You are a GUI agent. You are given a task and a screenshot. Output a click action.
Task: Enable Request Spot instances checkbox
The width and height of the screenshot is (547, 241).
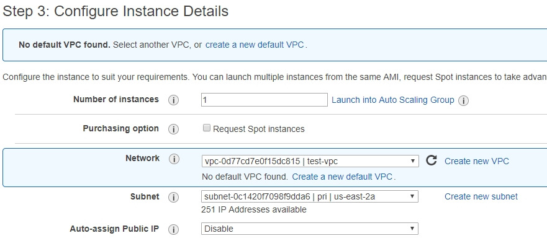207,128
